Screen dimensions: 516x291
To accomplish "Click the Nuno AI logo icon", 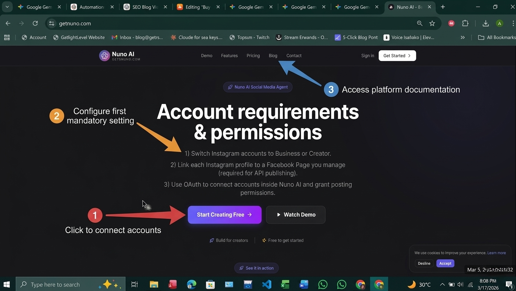I will 104,56.
